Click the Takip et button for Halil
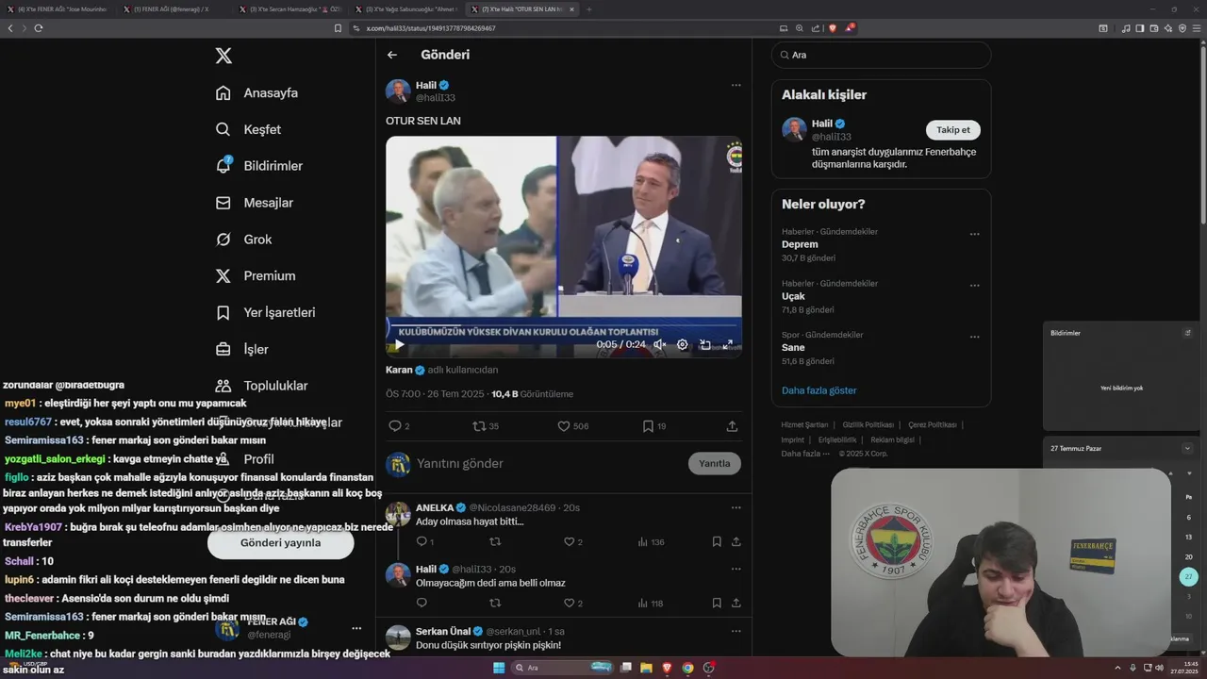This screenshot has width=1207, height=679. coord(953,130)
